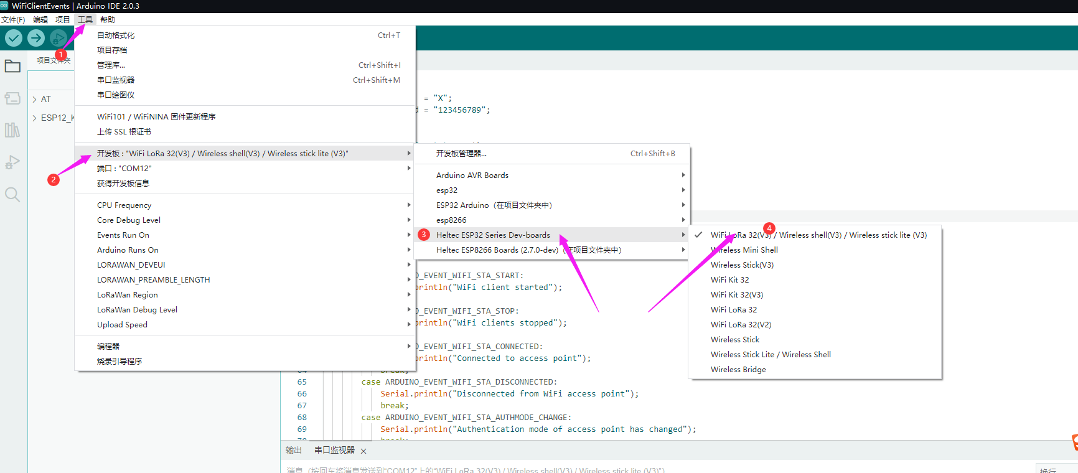
Task: Choose 项目存档 menu entry
Action: [245, 50]
